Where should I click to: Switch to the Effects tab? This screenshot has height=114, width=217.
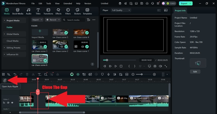(58, 11)
